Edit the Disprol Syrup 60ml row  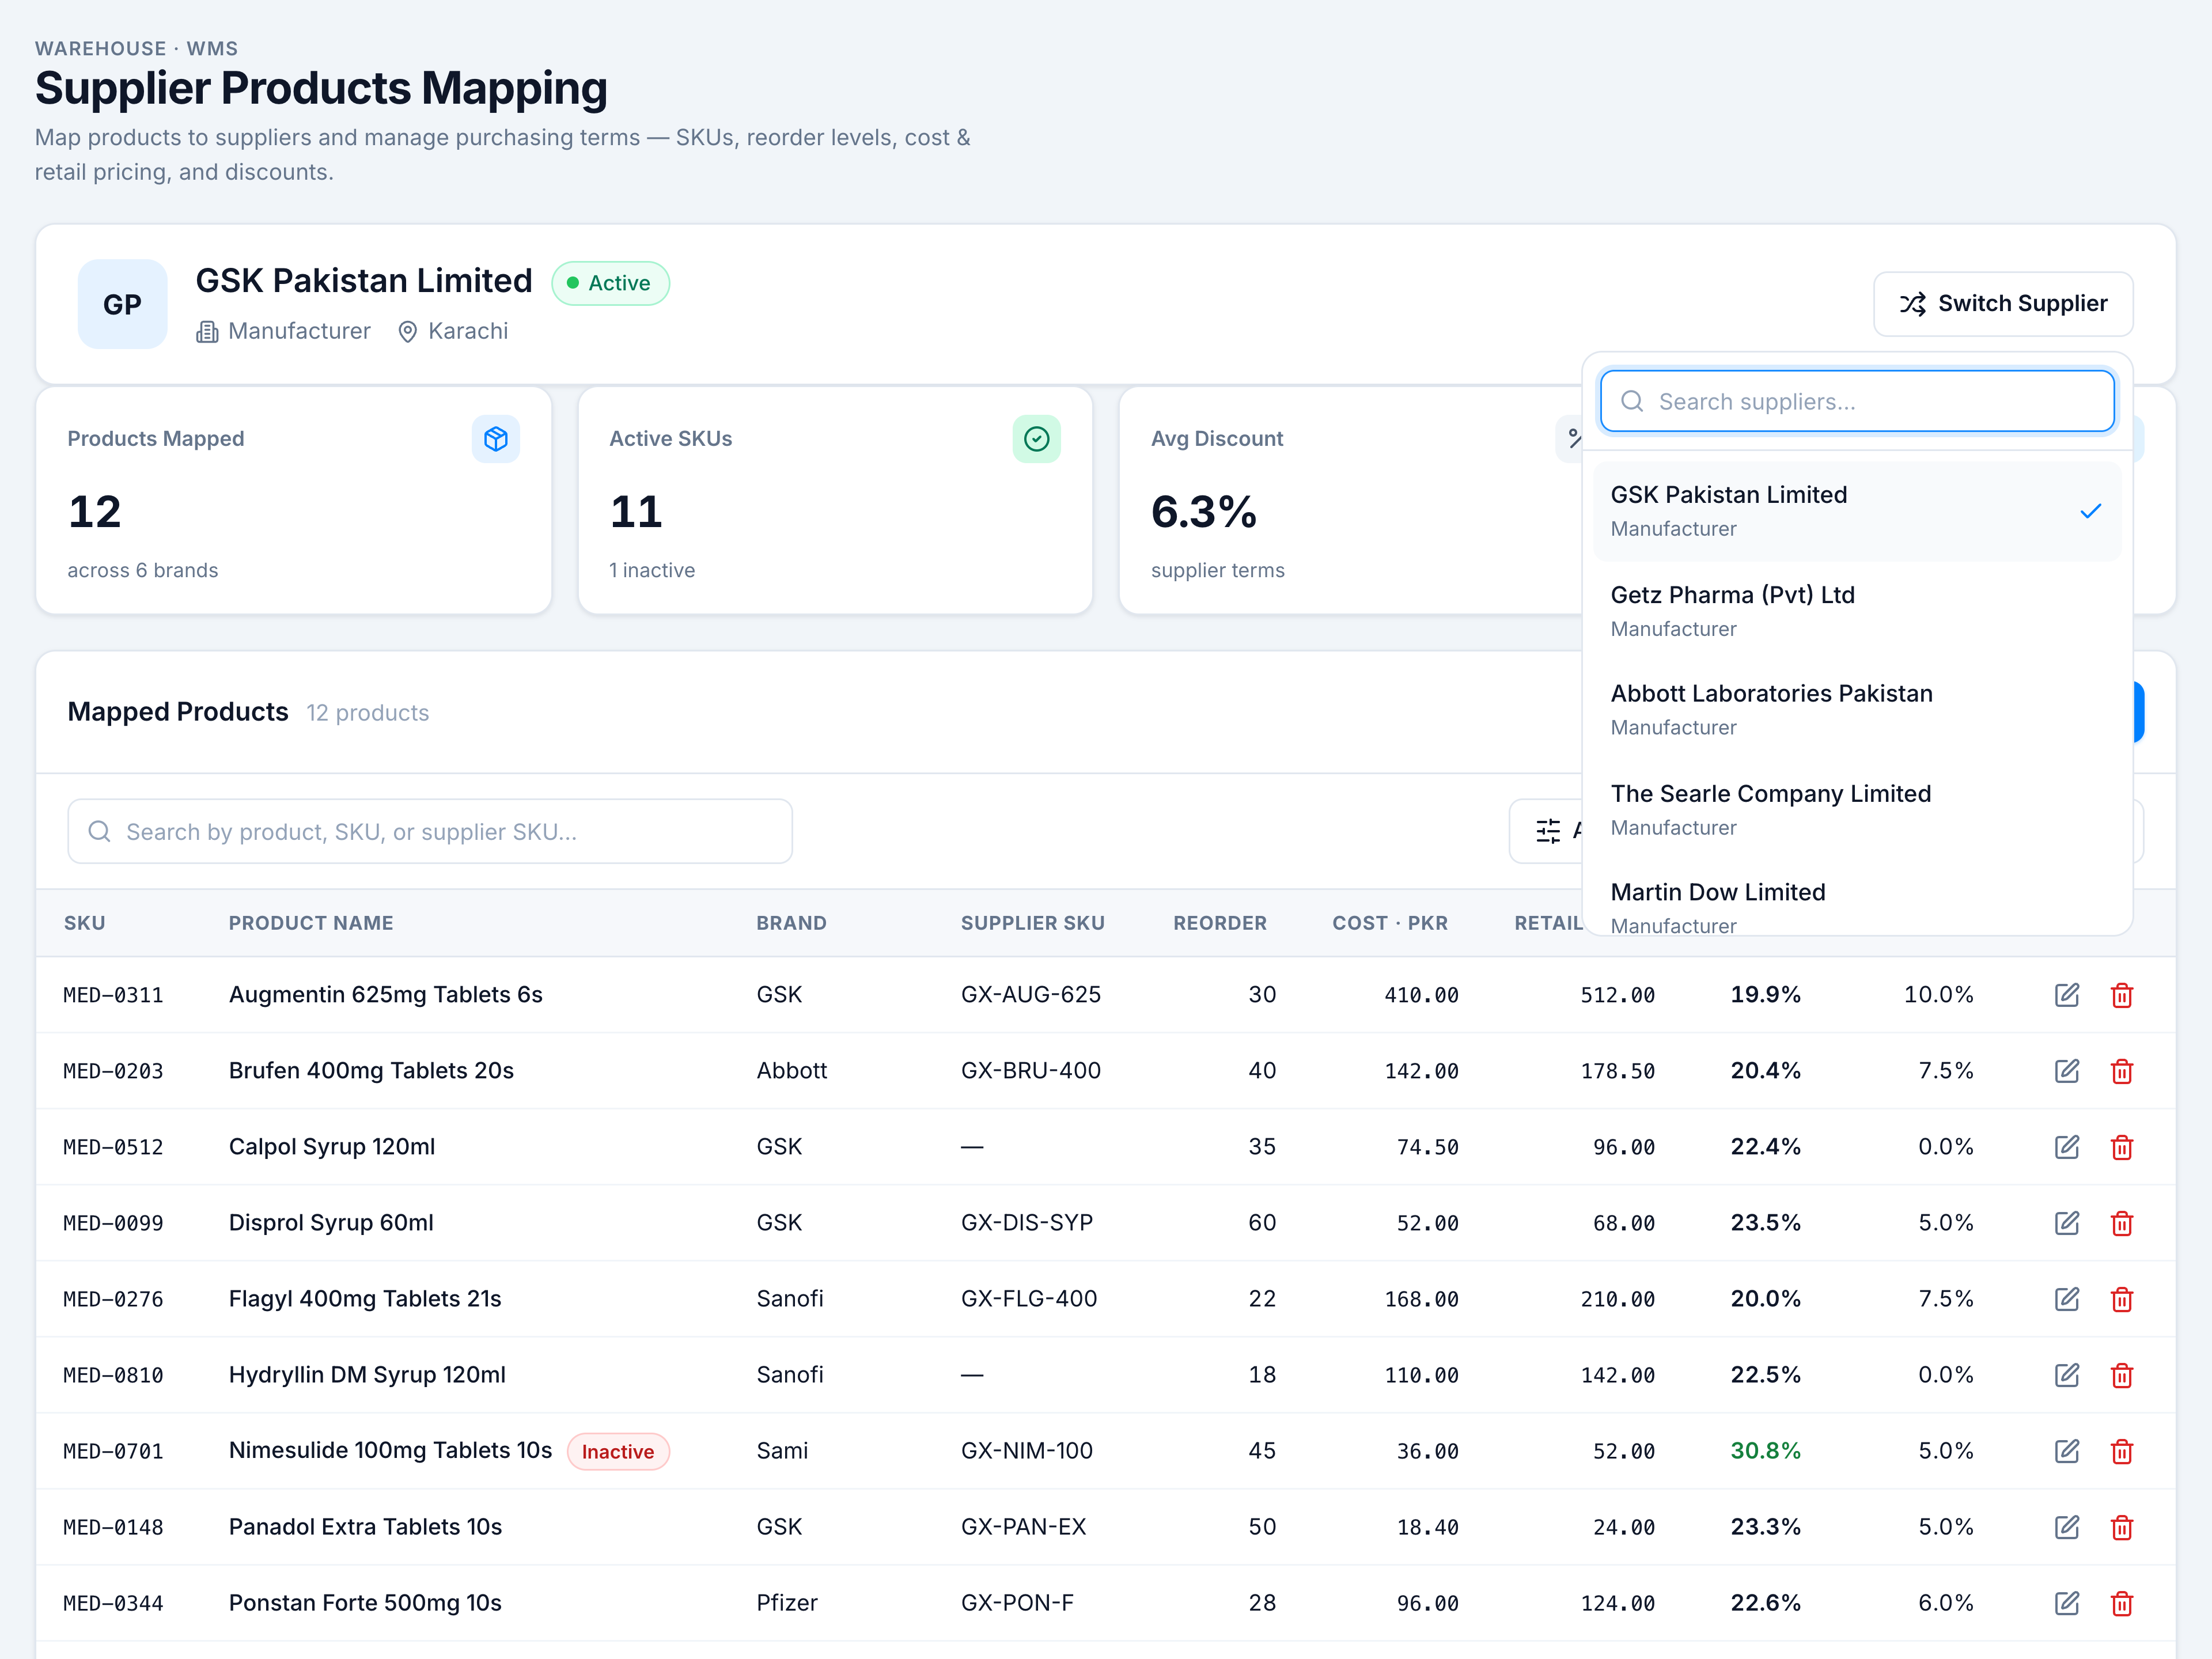tap(2067, 1223)
